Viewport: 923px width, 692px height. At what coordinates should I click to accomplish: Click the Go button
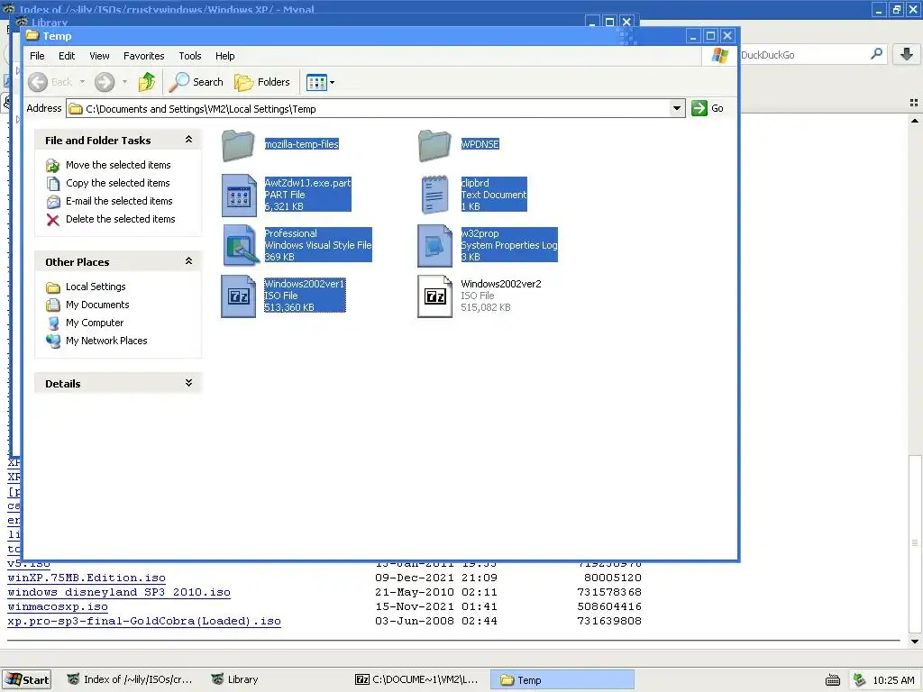coord(708,108)
